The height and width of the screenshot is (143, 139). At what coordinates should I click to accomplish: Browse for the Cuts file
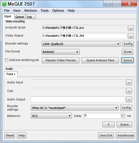click(x=129, y=91)
